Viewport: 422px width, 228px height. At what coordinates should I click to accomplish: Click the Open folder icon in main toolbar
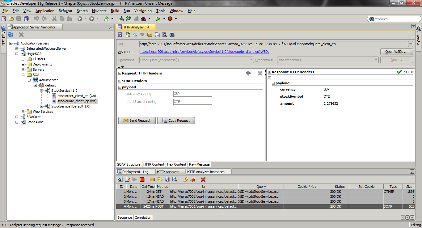[x=11, y=19]
